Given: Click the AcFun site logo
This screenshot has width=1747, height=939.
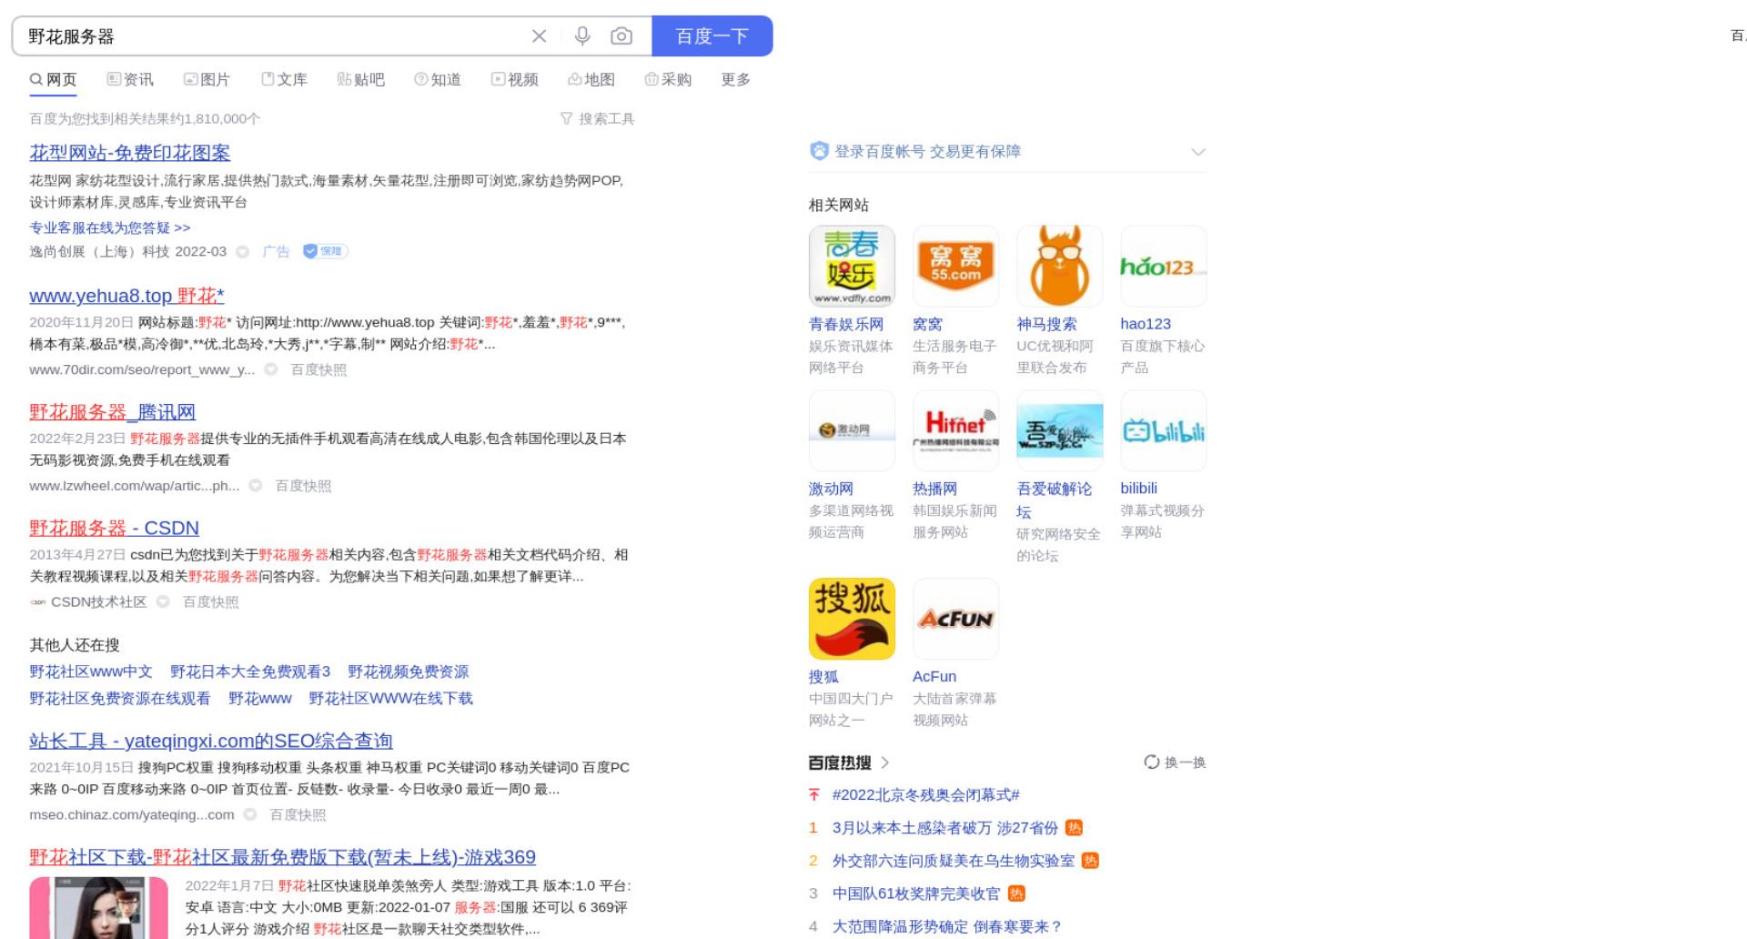Looking at the screenshot, I should (955, 619).
